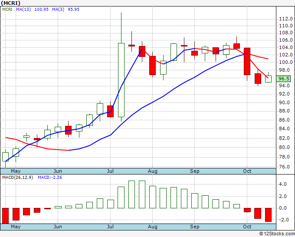Select the Sep label on MACD axis
Viewport: 295px width, 237px height.
194,227
